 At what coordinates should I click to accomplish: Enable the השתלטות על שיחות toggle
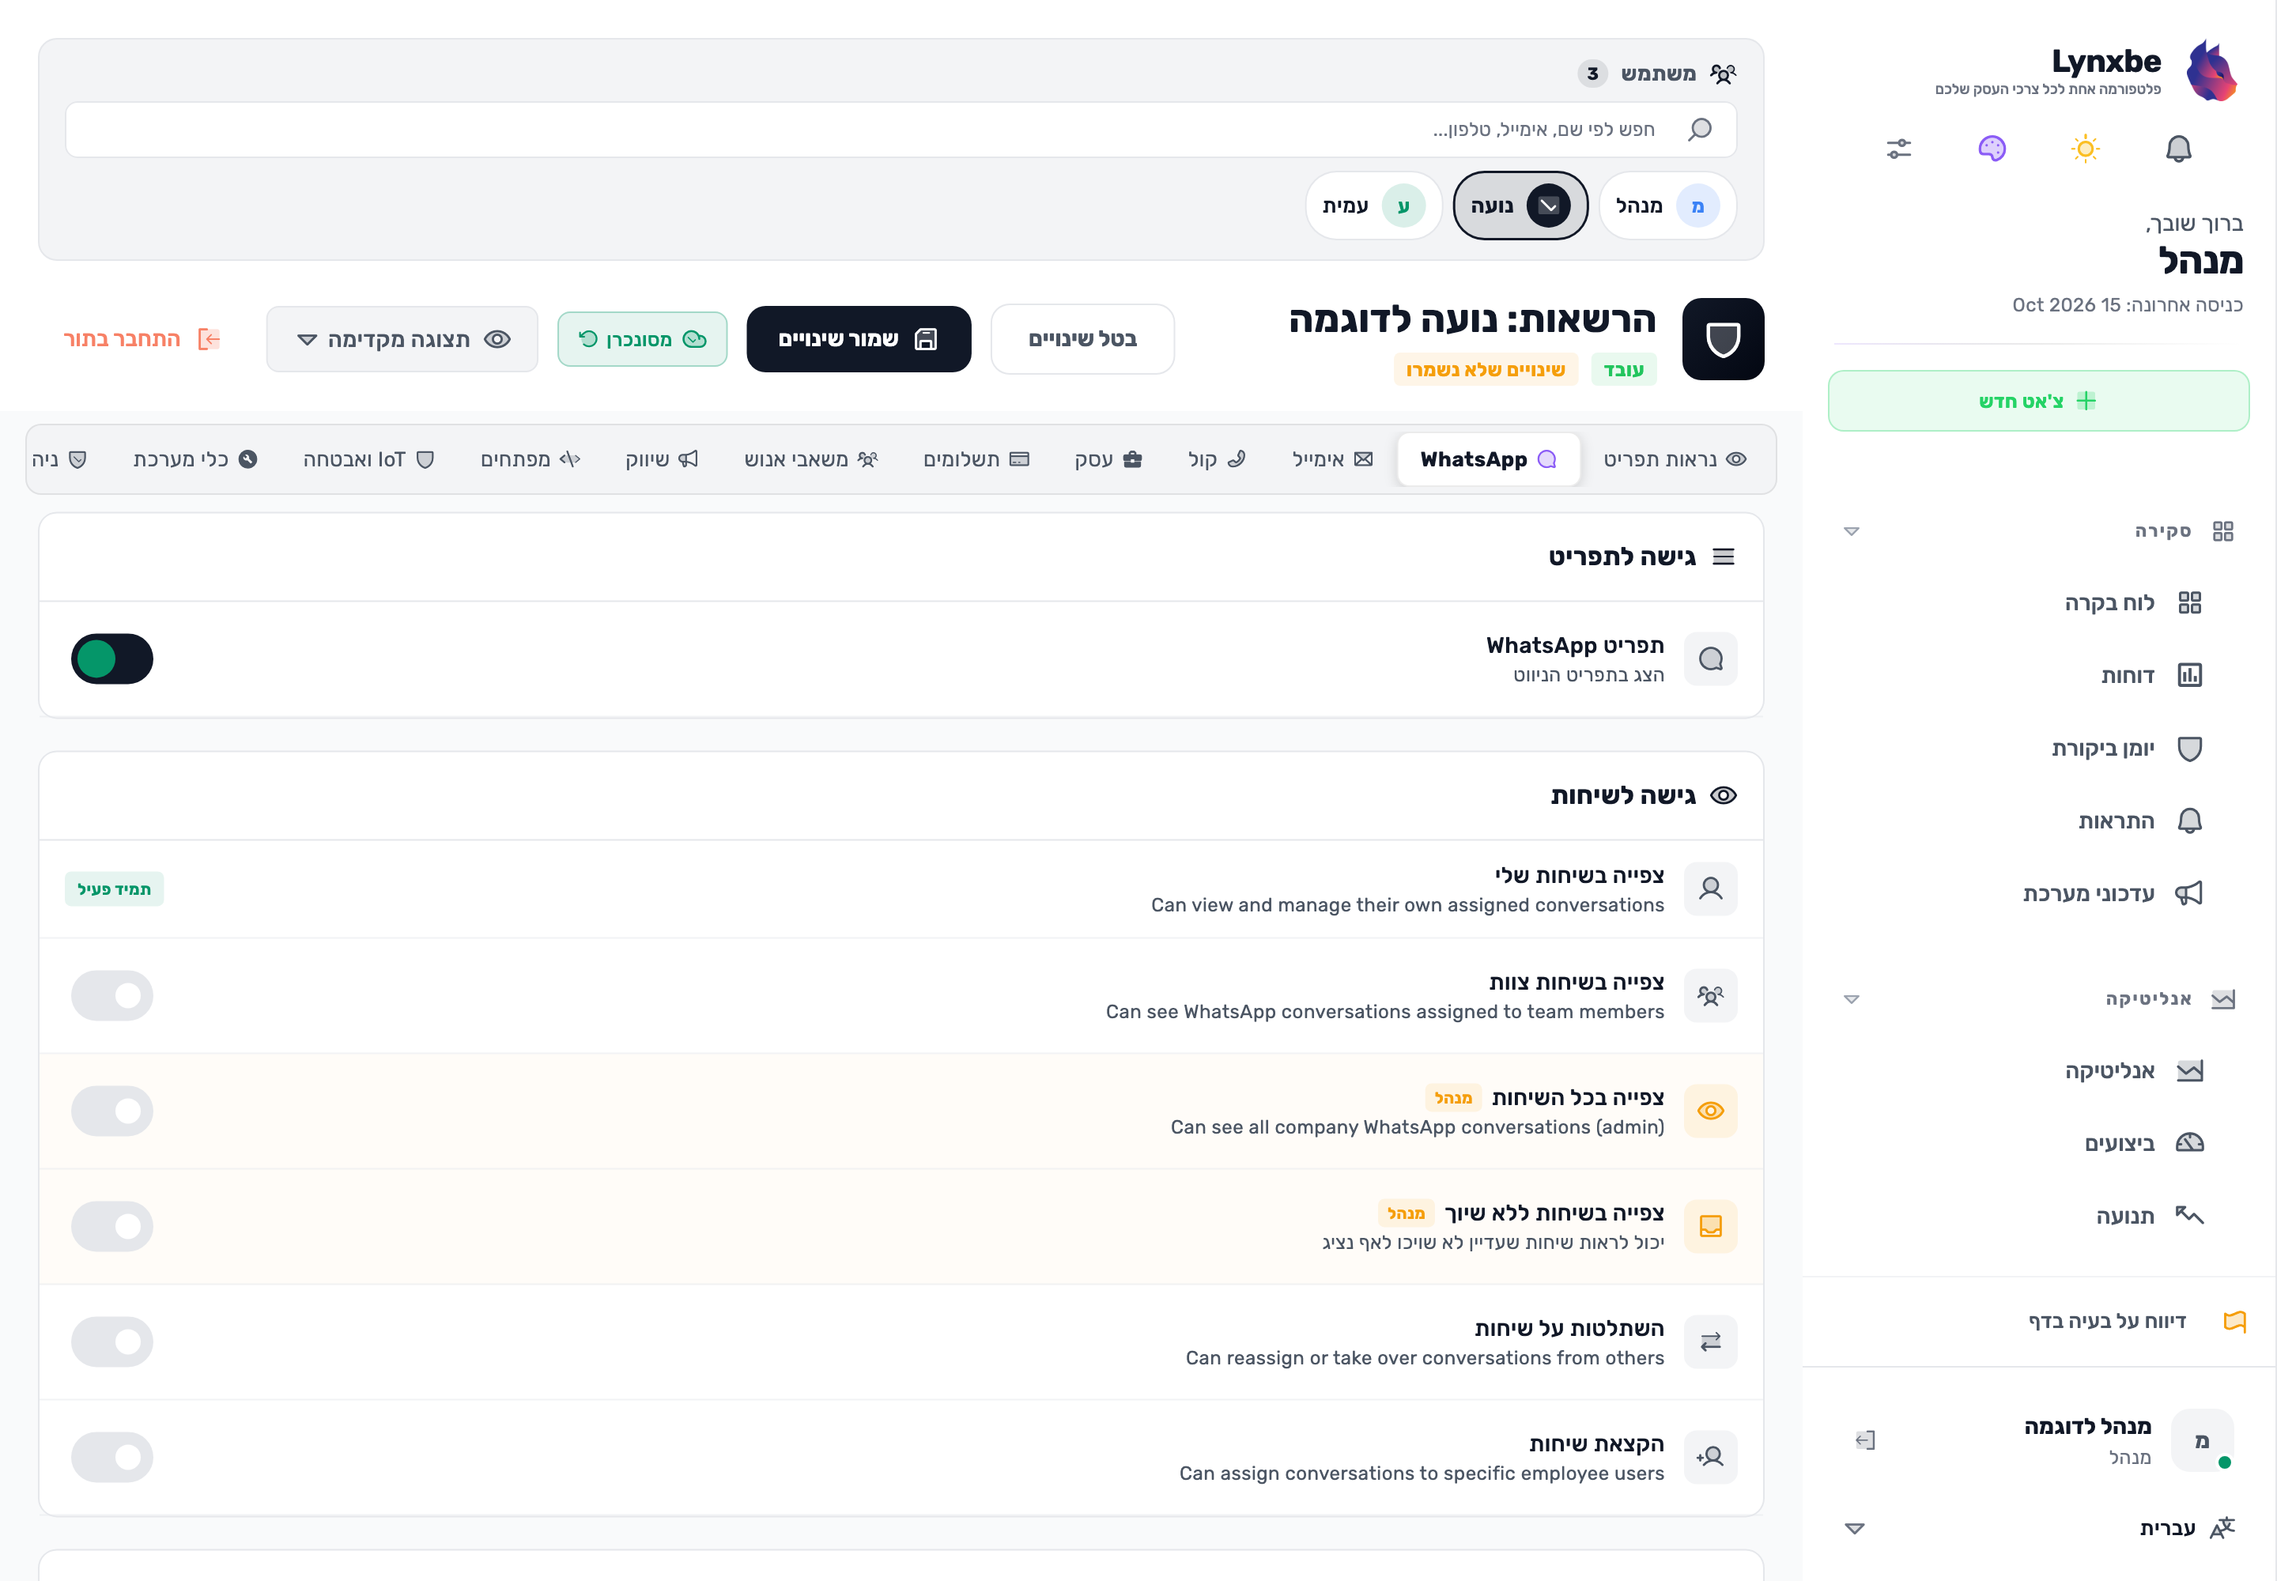[112, 1341]
